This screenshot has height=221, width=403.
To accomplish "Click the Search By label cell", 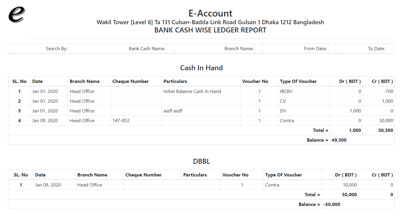I will click(x=56, y=49).
